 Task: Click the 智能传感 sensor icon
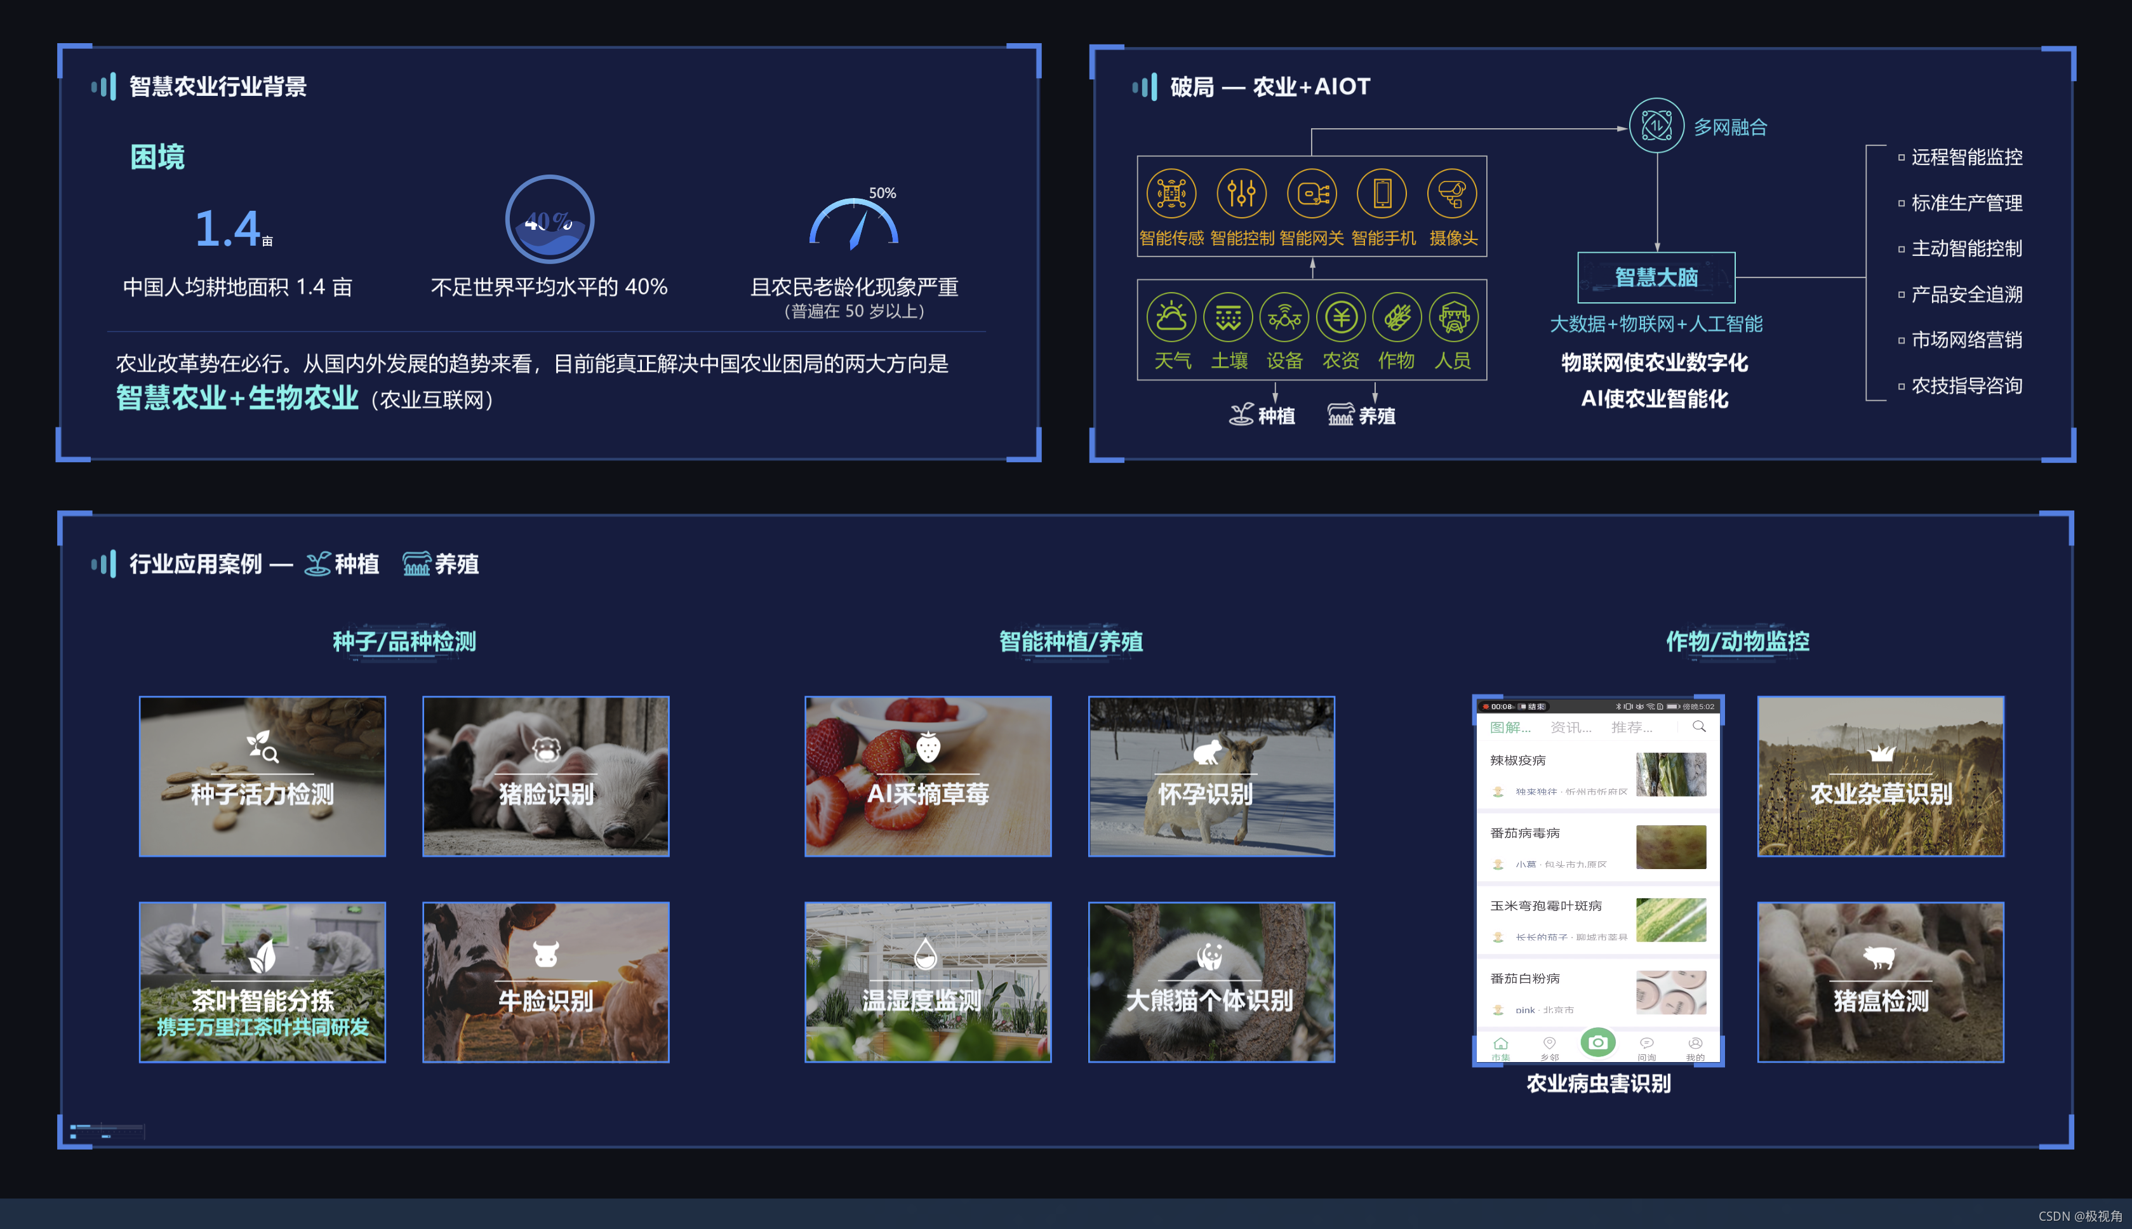(1171, 194)
